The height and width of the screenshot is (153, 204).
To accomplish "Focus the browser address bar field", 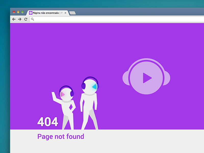I will [117, 19].
